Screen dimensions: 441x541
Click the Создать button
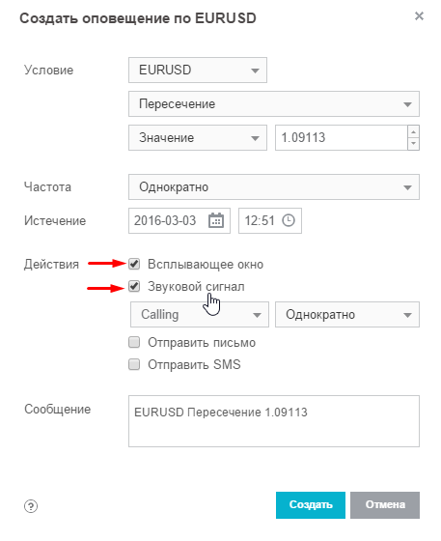311,505
